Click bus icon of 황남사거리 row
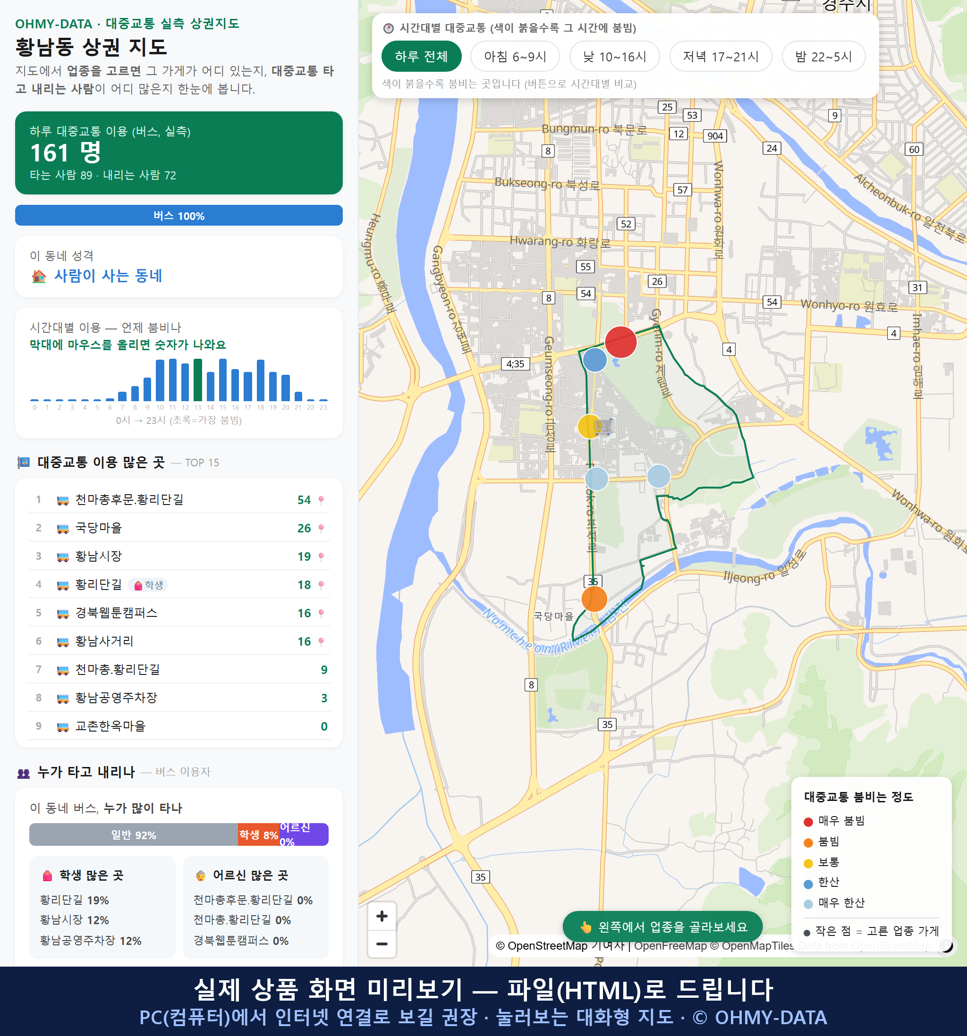The width and height of the screenshot is (967, 1036). click(62, 642)
